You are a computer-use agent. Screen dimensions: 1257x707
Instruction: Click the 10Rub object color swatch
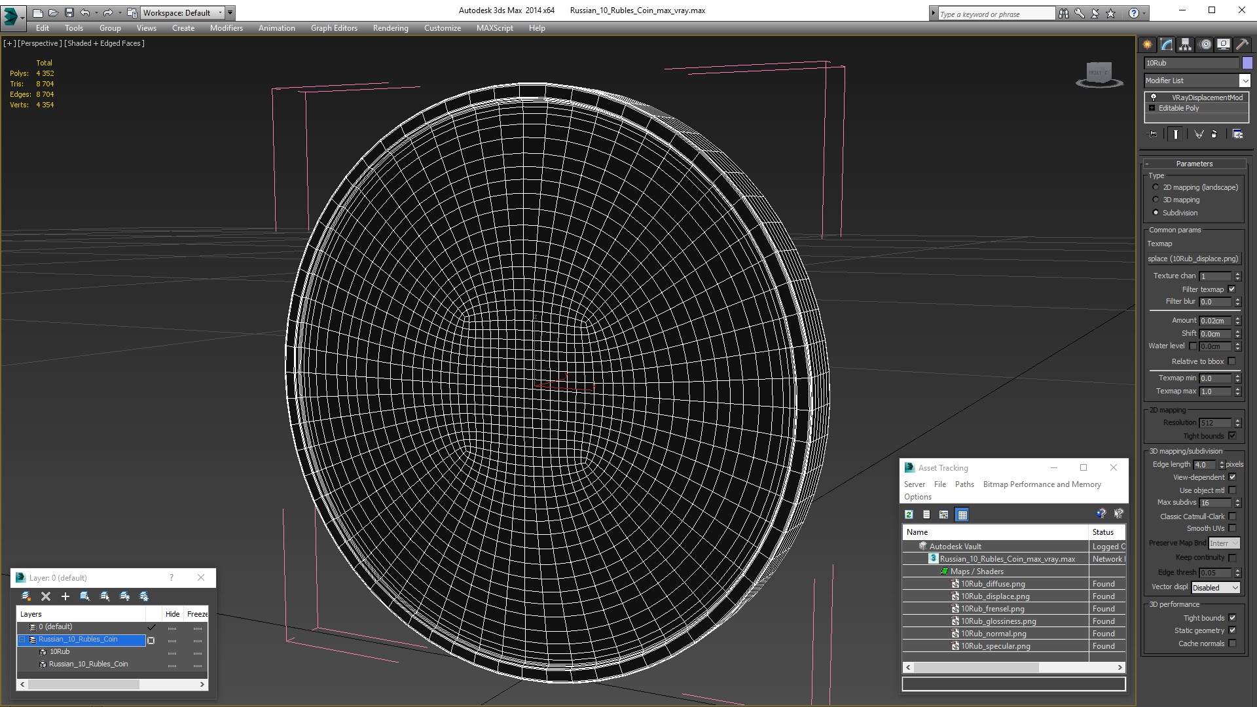tap(1247, 63)
